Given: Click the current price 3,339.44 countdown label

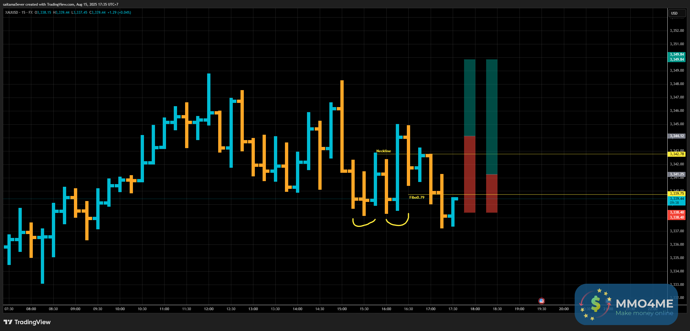Looking at the screenshot, I should pyautogui.click(x=677, y=201).
